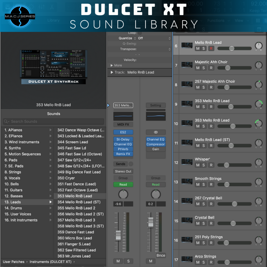Choose the 354 Mello RnB Lead (ST) patch

click(x=80, y=202)
